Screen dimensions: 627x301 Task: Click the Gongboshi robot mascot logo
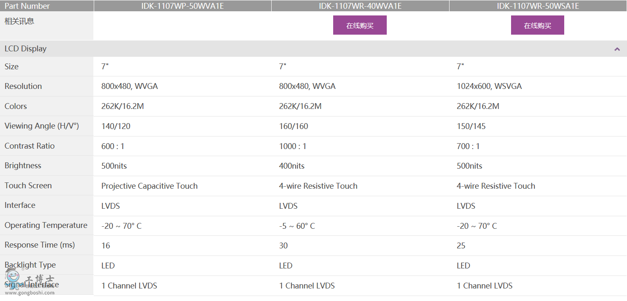13,277
